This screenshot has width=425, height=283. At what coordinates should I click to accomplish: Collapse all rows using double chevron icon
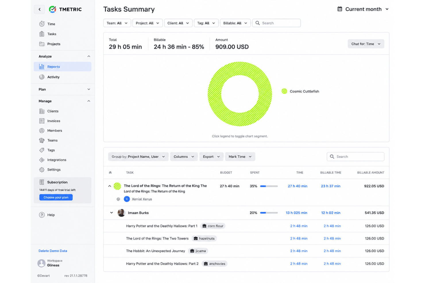tap(110, 173)
